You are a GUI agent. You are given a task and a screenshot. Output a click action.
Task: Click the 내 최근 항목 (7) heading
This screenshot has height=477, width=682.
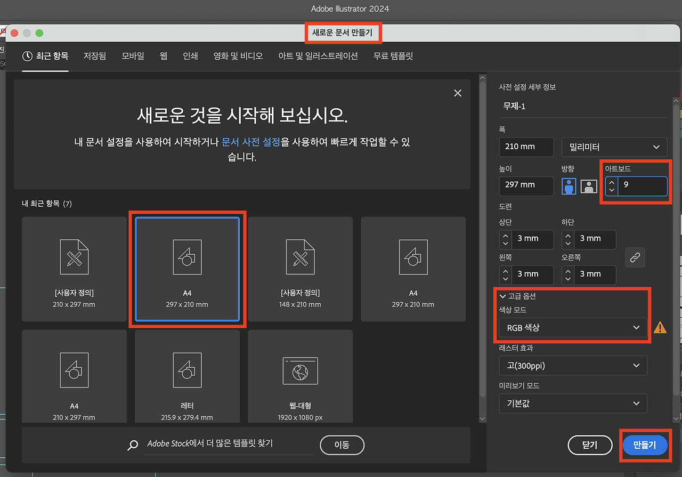tap(46, 204)
